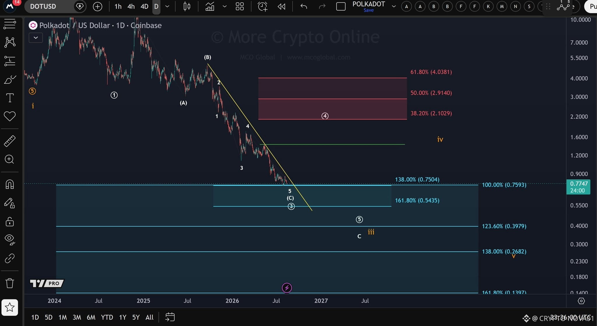This screenshot has width=597, height=326.
Task: Open the layout setup square icon
Action: [341, 6]
